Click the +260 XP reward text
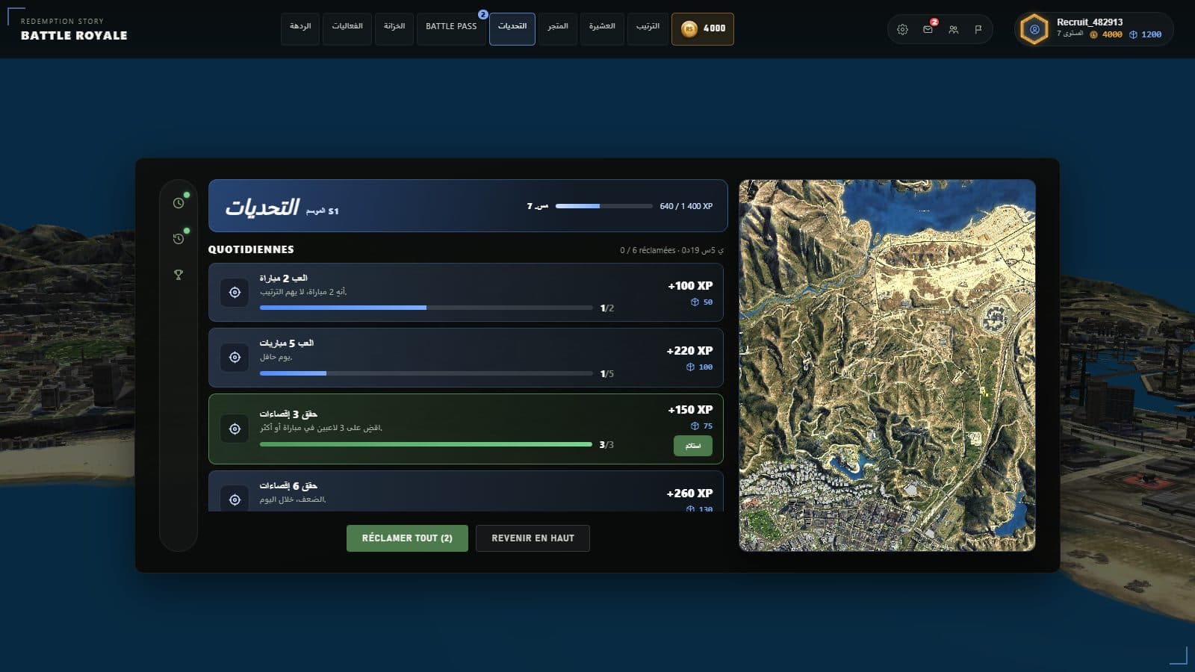Image resolution: width=1195 pixels, height=672 pixels. tap(689, 493)
